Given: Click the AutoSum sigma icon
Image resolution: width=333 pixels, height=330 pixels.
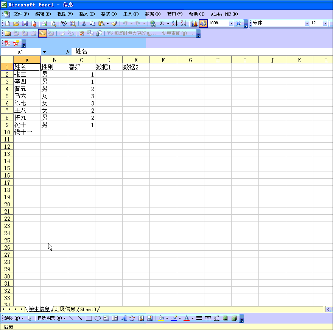Looking at the screenshot, I should pos(162,24).
